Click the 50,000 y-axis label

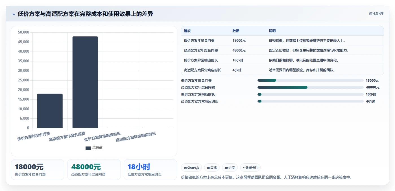click(23, 32)
